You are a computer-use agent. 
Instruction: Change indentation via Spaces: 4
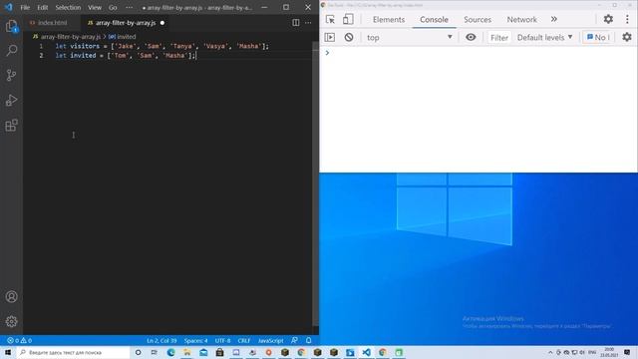tap(195, 341)
